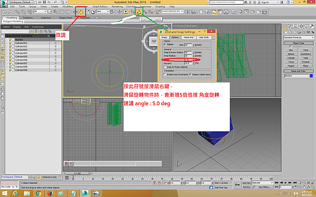Click the Sphere primitive button
Viewport: 316px width, 197px height.
tap(291, 54)
